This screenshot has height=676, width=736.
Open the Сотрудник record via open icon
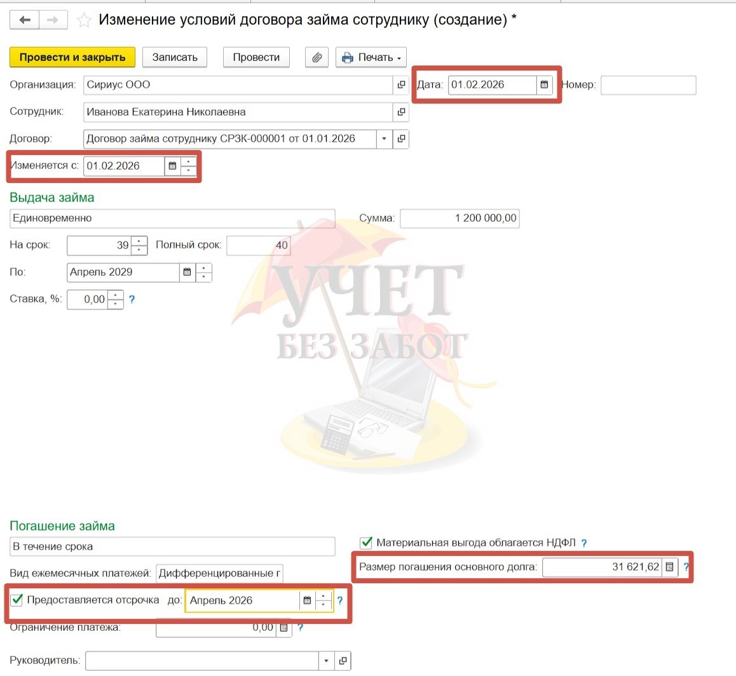point(401,112)
